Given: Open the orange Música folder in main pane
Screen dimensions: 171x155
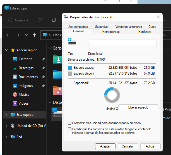Looking at the screenshot, I should pyautogui.click(x=57, y=90).
